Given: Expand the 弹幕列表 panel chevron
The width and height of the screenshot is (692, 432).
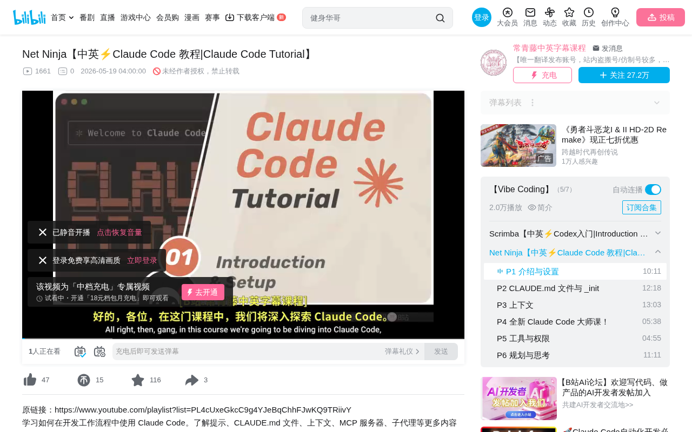Looking at the screenshot, I should 657,103.
